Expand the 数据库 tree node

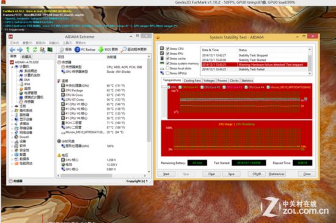(12, 159)
